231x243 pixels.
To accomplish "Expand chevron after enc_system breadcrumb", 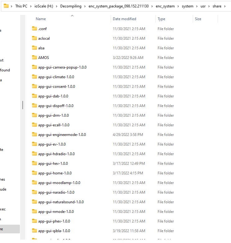I will click(178, 6).
